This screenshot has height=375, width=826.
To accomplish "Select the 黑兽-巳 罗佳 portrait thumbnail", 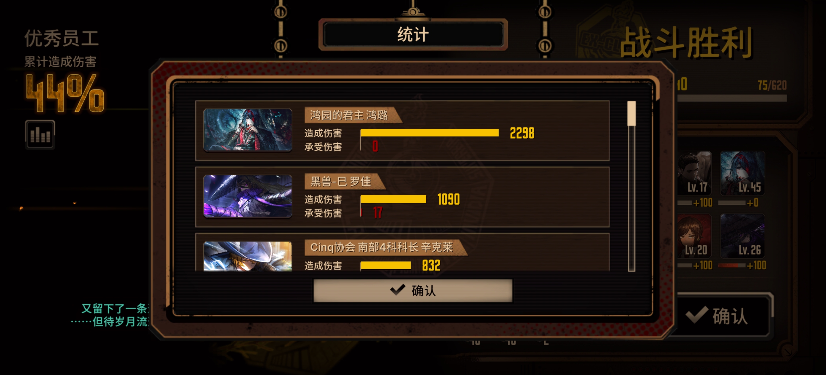I will (248, 196).
